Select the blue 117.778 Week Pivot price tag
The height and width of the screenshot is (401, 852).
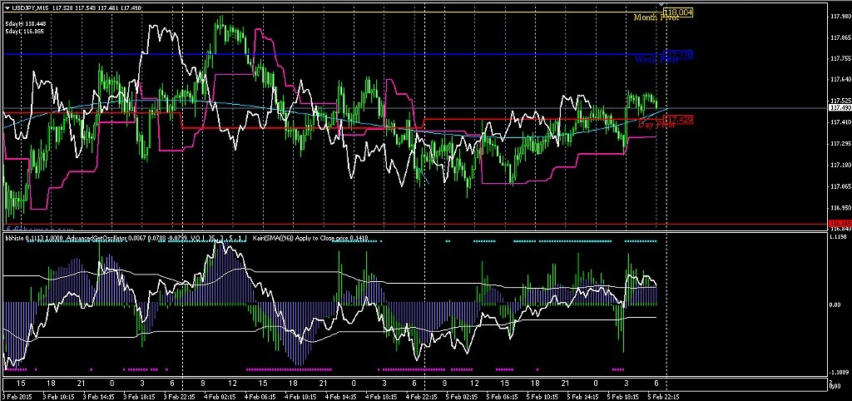677,56
